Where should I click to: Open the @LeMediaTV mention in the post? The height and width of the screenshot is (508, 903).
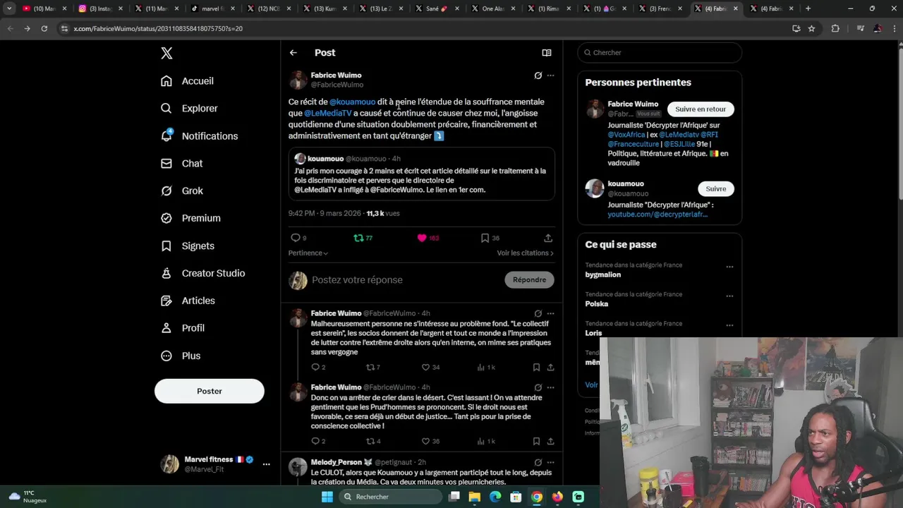(328, 114)
